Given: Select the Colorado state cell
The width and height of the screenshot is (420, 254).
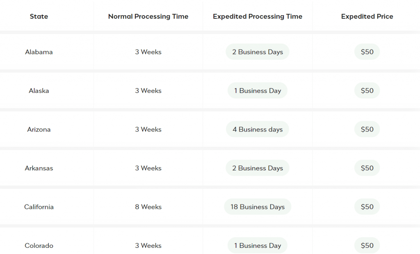Looking at the screenshot, I should tap(39, 245).
